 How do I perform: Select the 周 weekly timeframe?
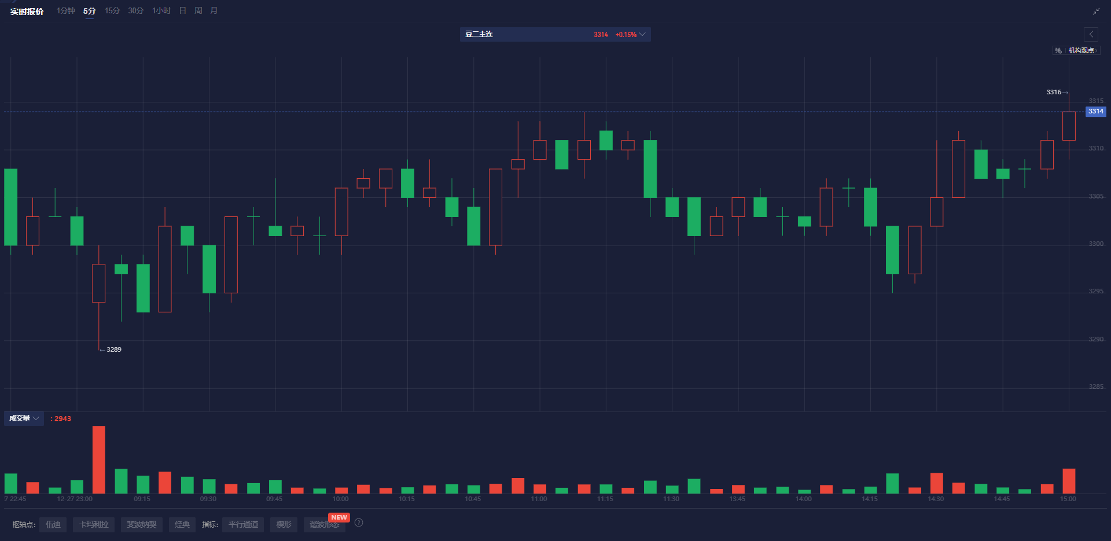point(198,11)
